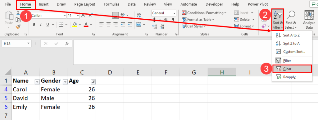Viewport: 318px width, 120px height.
Task: Apply the Fill Color bucket
Action: pos(75,25)
